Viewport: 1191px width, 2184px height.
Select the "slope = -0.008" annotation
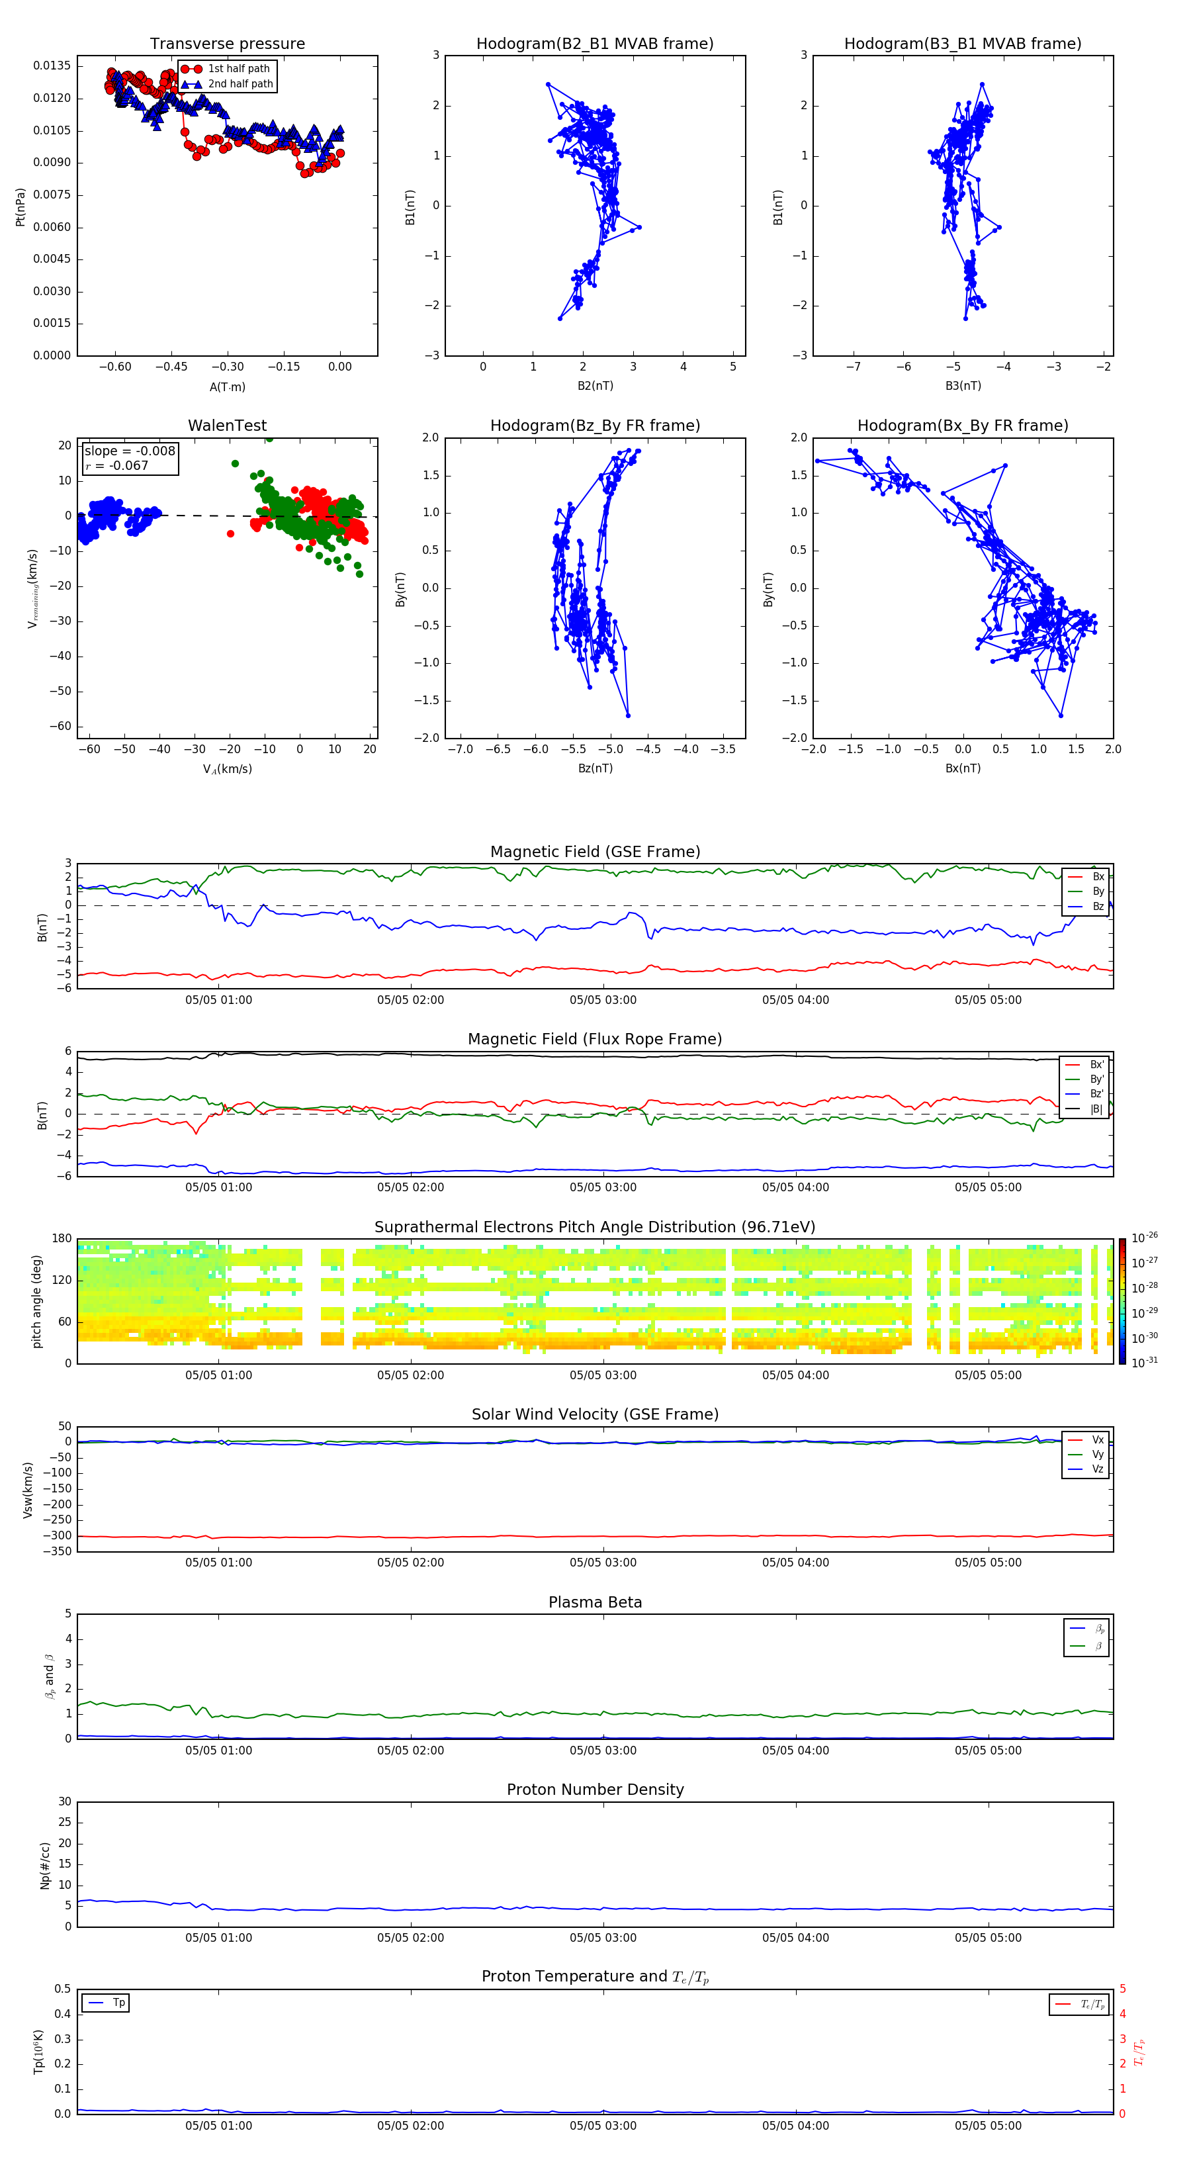pos(130,451)
